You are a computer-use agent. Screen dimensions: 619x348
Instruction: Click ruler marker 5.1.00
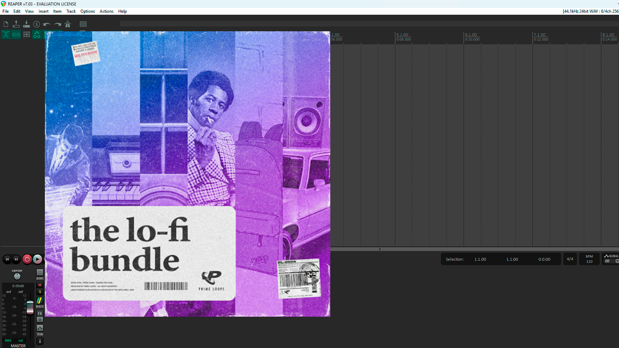tap(402, 35)
